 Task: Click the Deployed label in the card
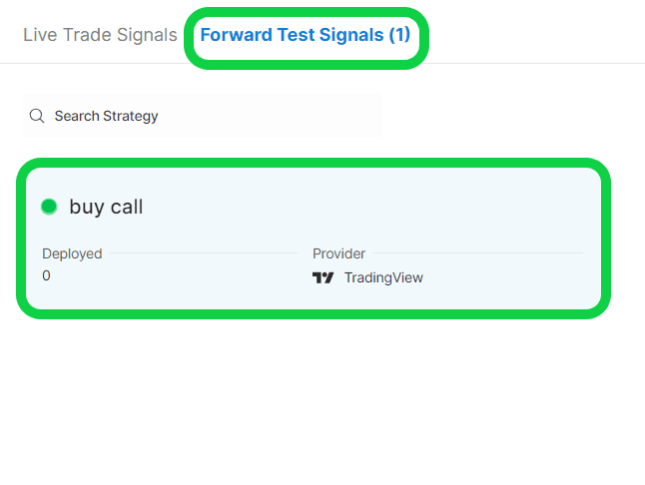click(x=72, y=253)
